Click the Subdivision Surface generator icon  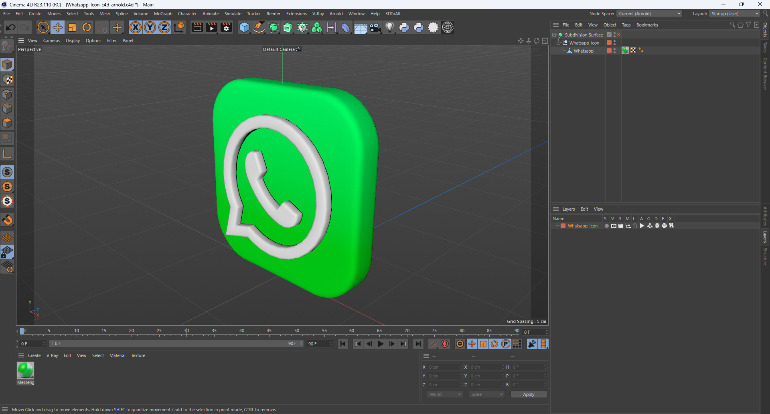point(274,27)
